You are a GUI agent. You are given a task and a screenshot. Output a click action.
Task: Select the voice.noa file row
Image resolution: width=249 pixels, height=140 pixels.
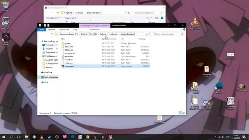click(105, 63)
